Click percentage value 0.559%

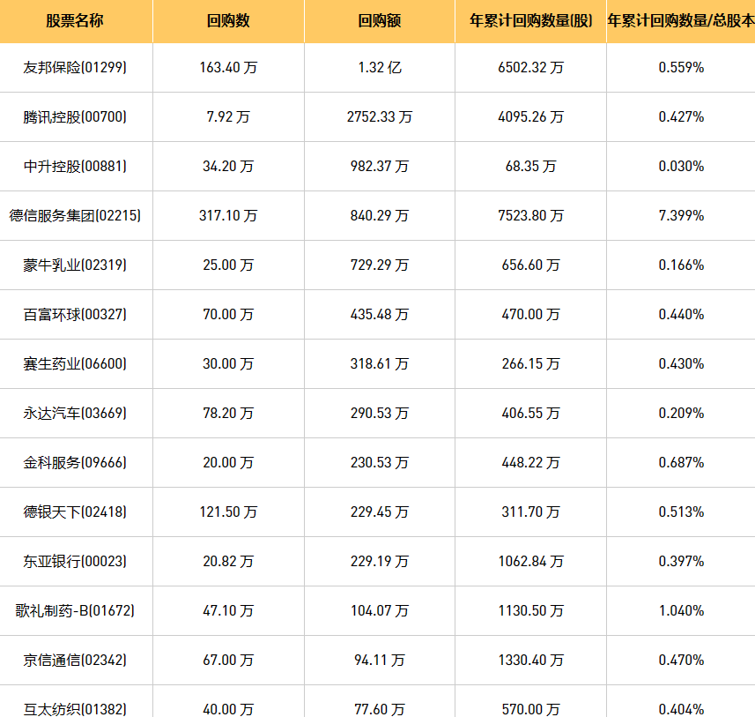681,68
